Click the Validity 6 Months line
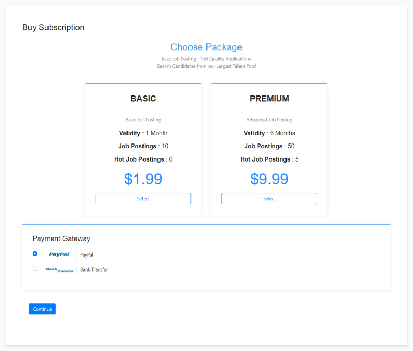The image size is (413, 351). click(269, 133)
